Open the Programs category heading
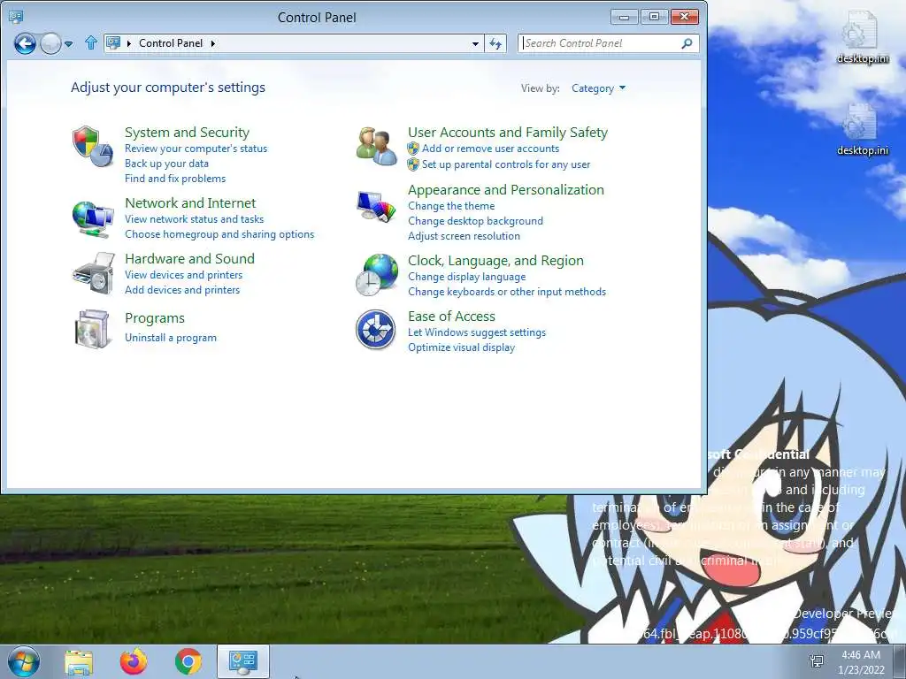Viewport: 906px width, 679px height. pyautogui.click(x=155, y=318)
